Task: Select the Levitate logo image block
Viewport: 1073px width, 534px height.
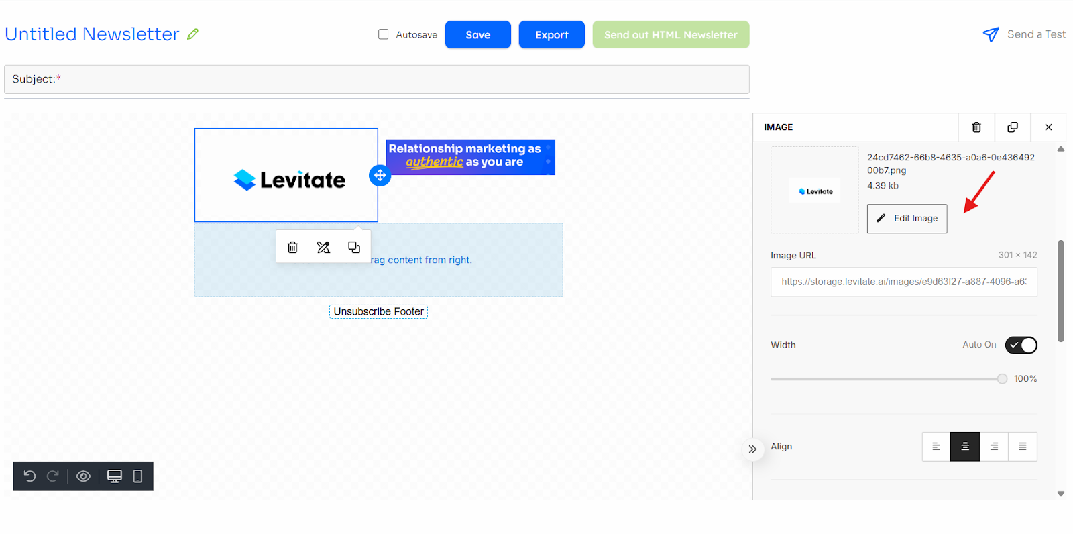Action: [x=286, y=175]
